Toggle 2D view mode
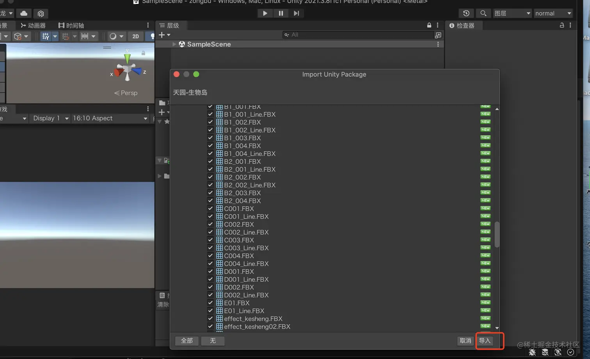Screen dimensions: 590x359 pos(135,36)
